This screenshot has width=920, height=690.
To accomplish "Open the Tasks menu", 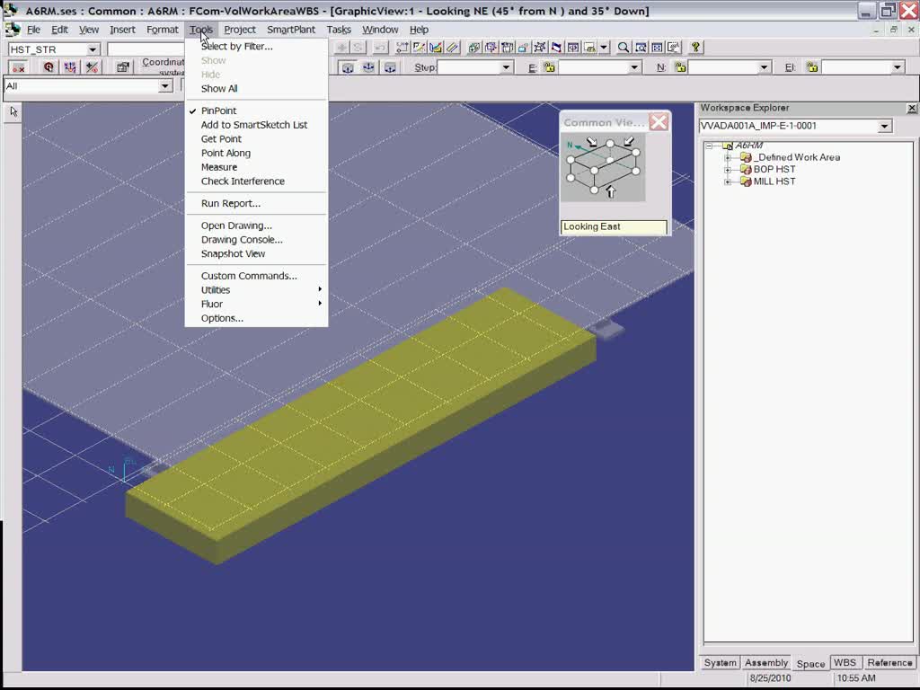I will (339, 30).
